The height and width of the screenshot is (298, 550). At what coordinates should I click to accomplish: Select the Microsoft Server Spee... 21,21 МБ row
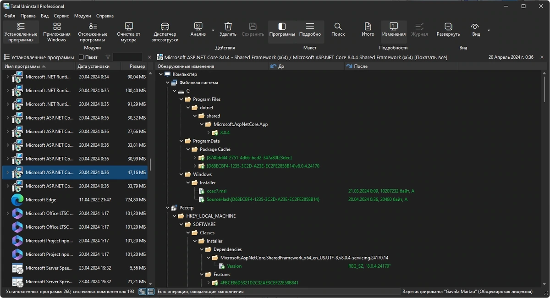(x=75, y=281)
